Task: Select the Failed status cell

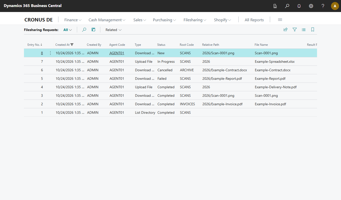Action: click(162, 78)
